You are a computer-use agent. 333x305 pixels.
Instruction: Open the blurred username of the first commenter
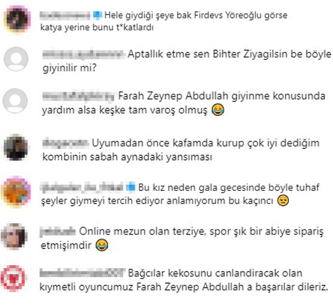point(65,16)
